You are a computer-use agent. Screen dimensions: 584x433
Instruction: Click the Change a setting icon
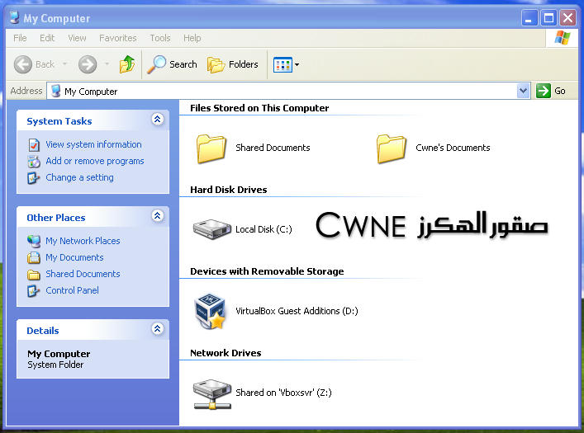[33, 178]
